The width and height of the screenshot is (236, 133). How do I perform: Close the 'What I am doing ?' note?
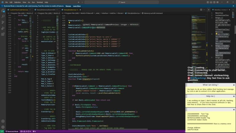(x=234, y=85)
